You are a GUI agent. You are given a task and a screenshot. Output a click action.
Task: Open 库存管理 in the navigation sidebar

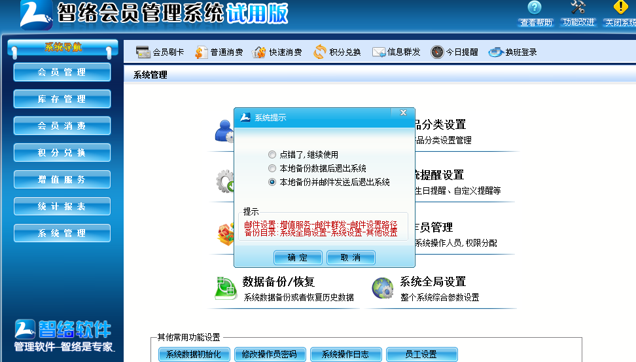(x=62, y=99)
